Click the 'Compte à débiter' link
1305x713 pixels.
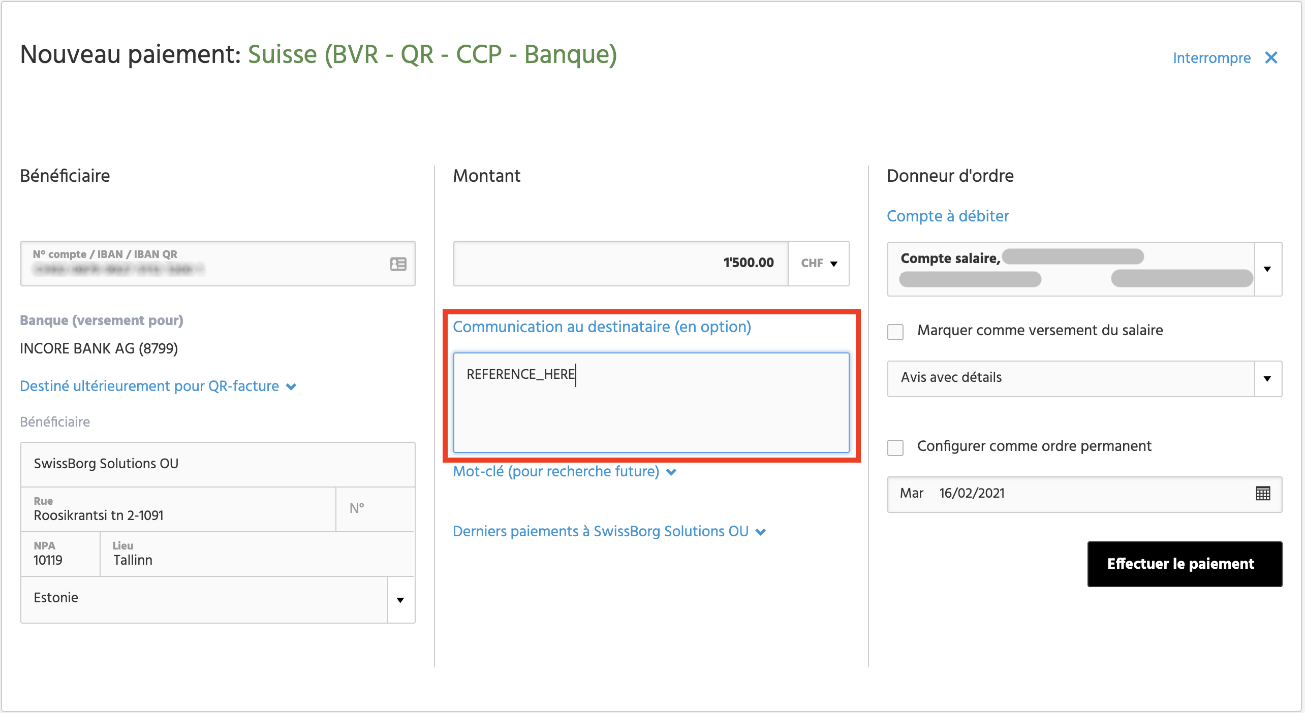pos(947,216)
